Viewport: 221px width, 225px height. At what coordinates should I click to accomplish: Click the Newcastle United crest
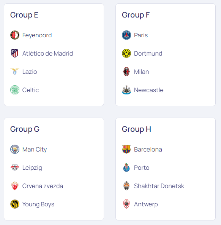click(126, 90)
